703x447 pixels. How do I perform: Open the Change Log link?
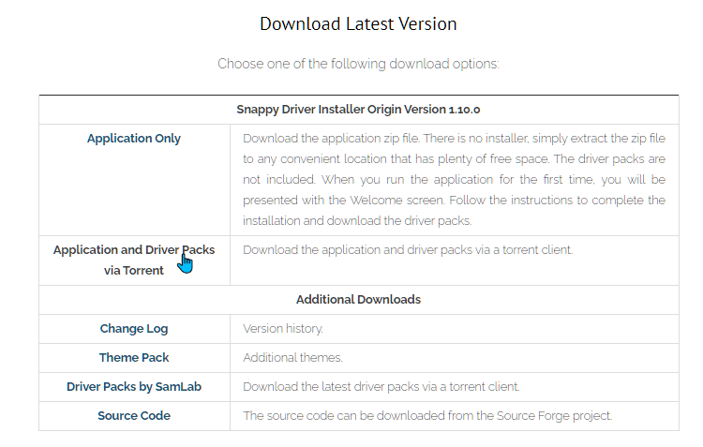(x=134, y=329)
